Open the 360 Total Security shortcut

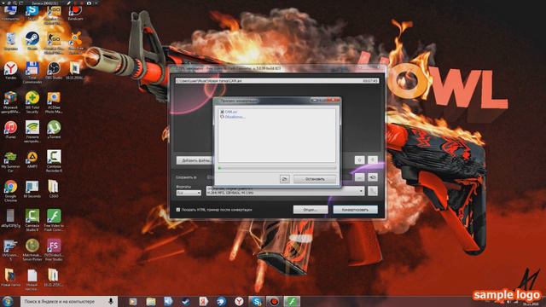pos(32,101)
